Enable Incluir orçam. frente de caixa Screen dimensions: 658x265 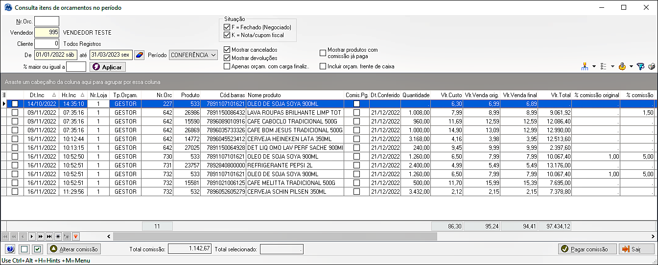click(323, 66)
